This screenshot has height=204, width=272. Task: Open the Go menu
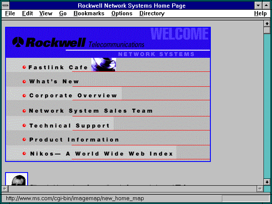click(63, 14)
